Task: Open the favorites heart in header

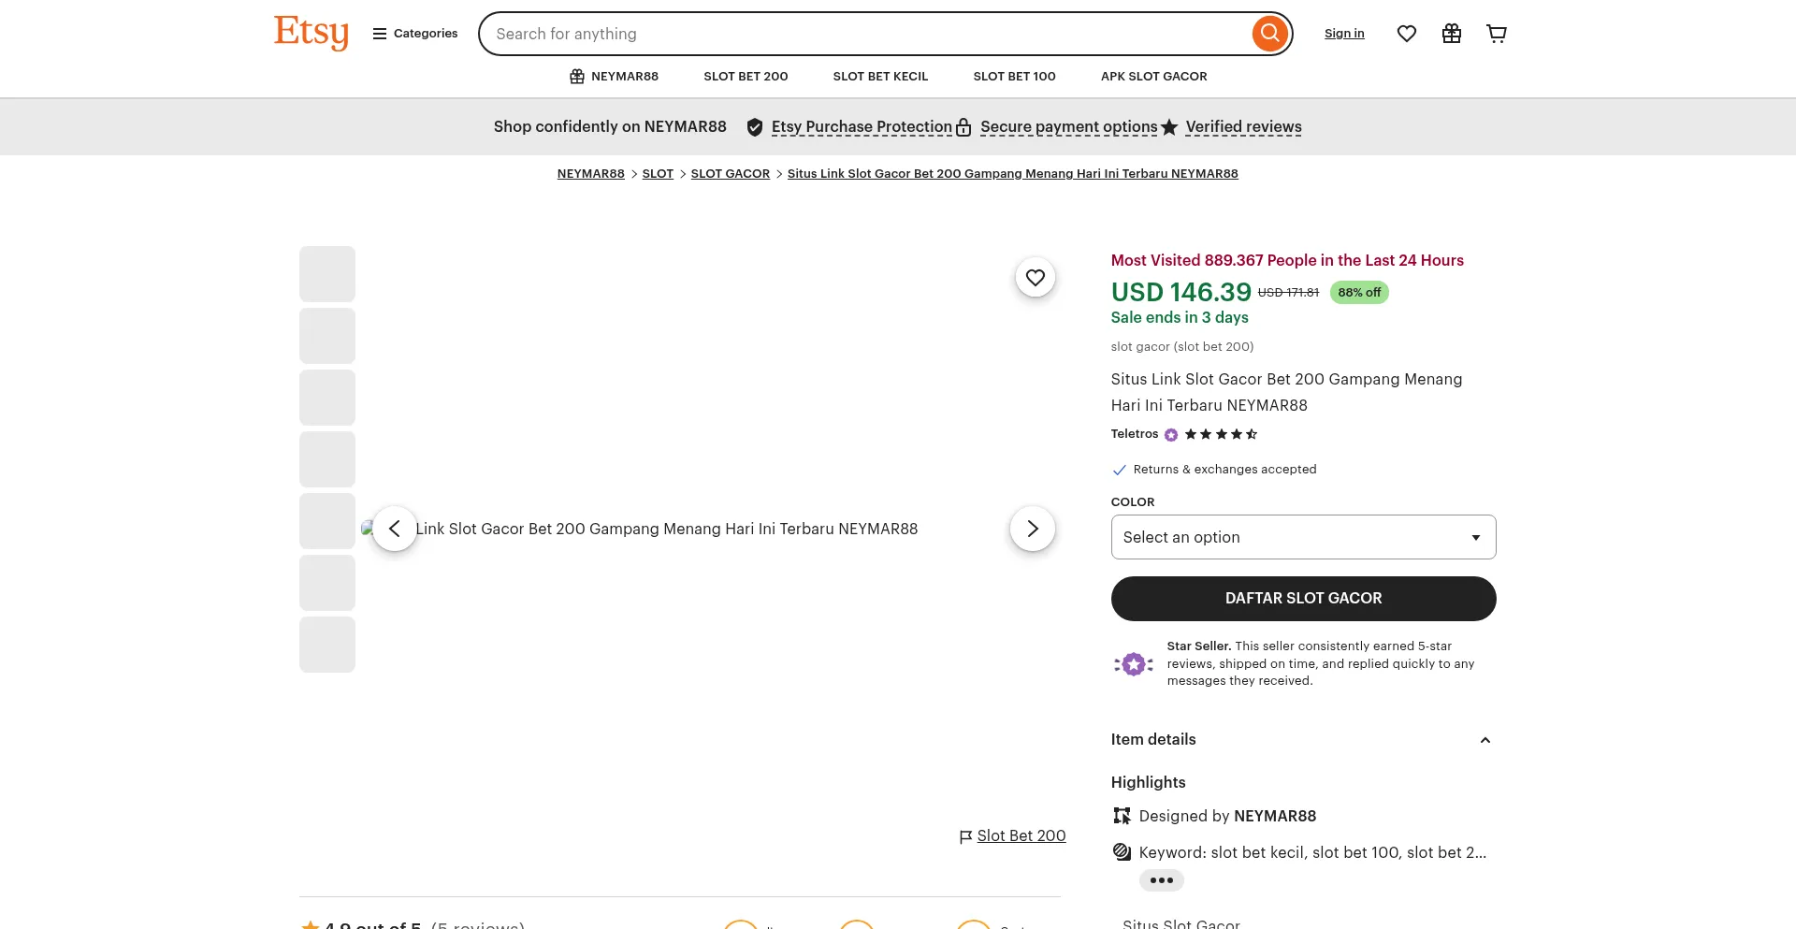Action: click(1406, 34)
